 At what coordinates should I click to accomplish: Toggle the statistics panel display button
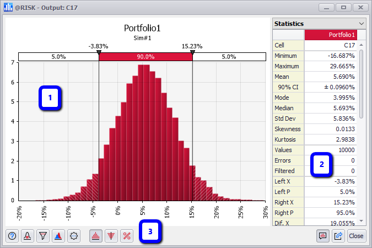coord(324,236)
